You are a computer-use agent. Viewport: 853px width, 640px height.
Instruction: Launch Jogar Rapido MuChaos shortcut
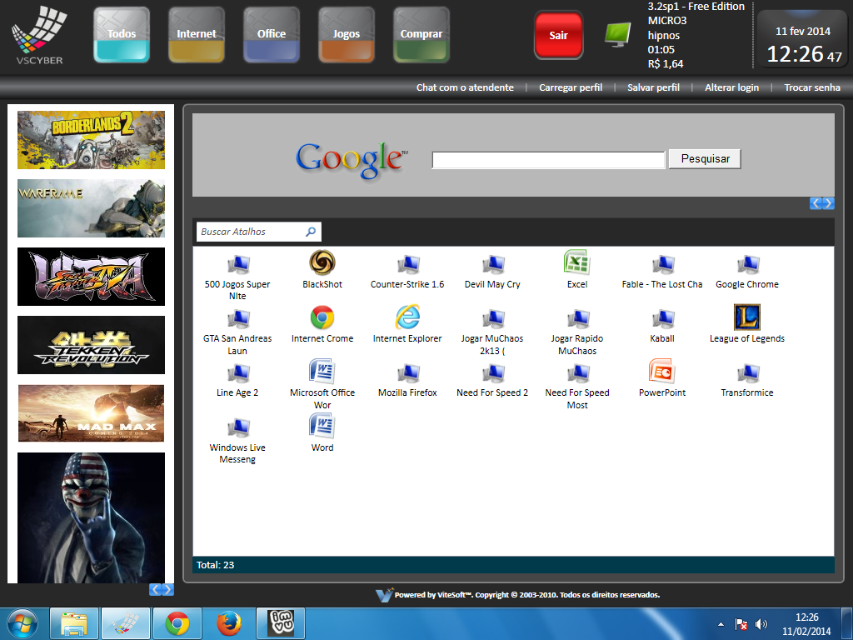[577, 332]
